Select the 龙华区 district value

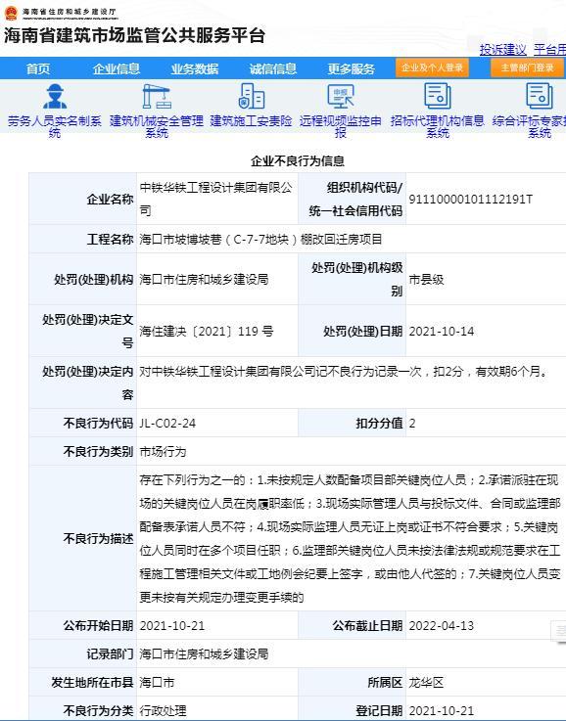pos(426,683)
